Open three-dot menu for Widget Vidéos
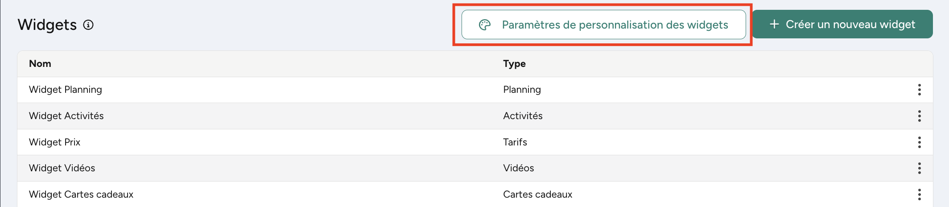 [919, 168]
